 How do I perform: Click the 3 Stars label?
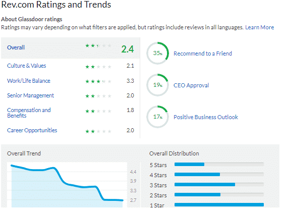158,185
